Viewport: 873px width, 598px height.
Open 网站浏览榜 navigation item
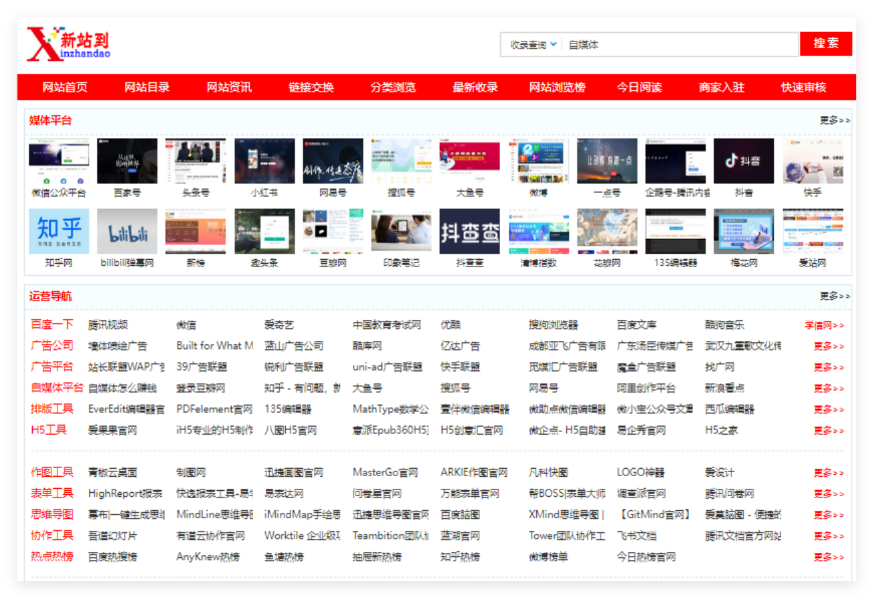point(557,87)
